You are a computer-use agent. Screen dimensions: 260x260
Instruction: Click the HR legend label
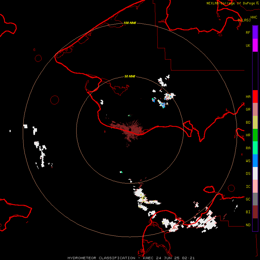point(248,135)
